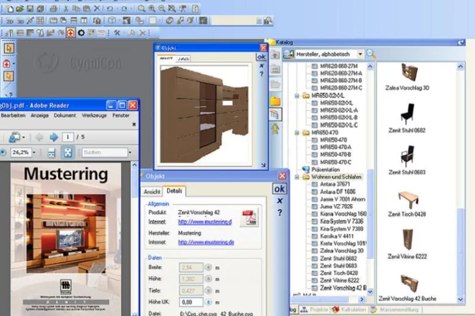The width and height of the screenshot is (475, 316).
Task: Click the highlighted red first-aid case icon
Action: tap(70, 33)
